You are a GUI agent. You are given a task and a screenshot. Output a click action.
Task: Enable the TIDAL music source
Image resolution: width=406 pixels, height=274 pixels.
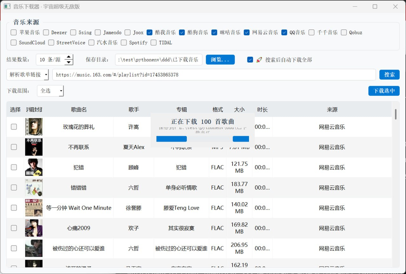pyautogui.click(x=153, y=43)
